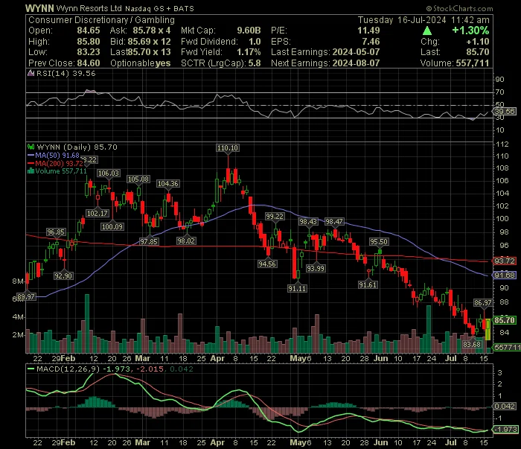Image resolution: width=521 pixels, height=449 pixels.
Task: Click the Tuesday 16-Jul-2024 11:42 am timestamp
Action: (x=423, y=20)
